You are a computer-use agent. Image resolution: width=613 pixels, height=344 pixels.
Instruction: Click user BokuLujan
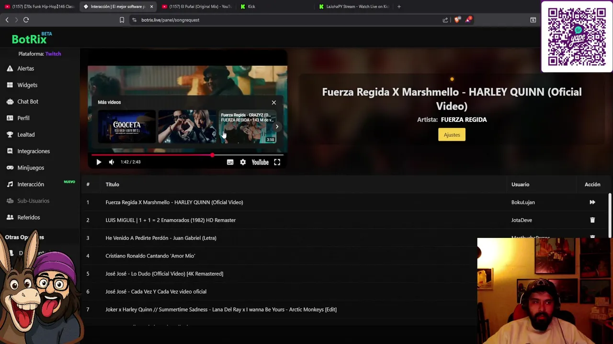(523, 202)
